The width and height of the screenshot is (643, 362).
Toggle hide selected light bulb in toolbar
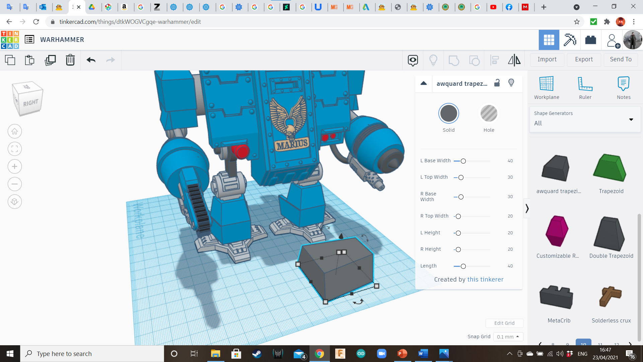433,60
